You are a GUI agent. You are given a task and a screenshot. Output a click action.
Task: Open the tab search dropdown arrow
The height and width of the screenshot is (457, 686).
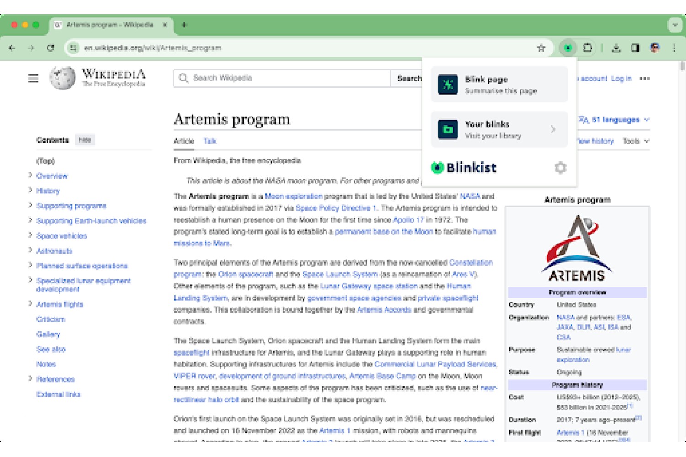pos(675,25)
